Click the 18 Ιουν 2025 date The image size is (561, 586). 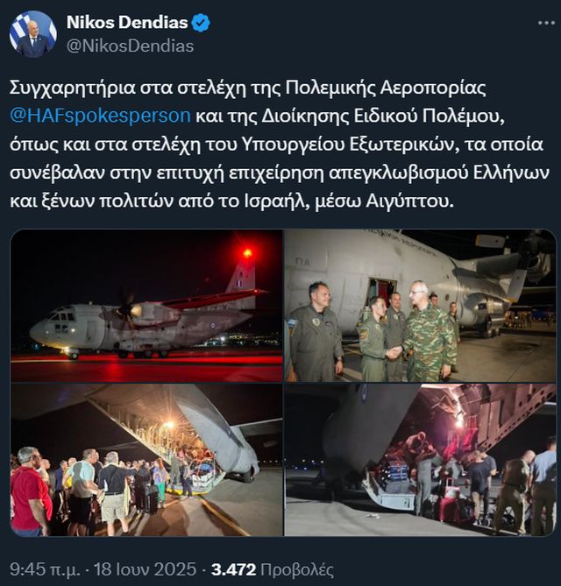point(145,569)
